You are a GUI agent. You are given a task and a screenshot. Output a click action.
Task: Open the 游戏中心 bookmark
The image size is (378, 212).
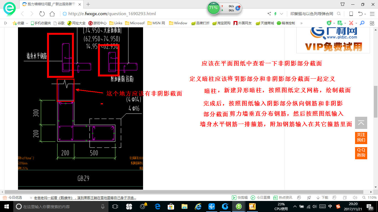(97, 23)
